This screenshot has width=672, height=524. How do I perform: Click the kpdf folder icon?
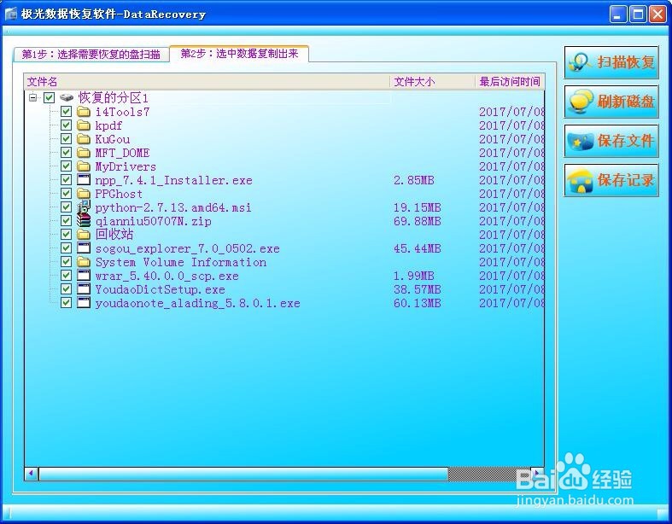pyautogui.click(x=84, y=125)
